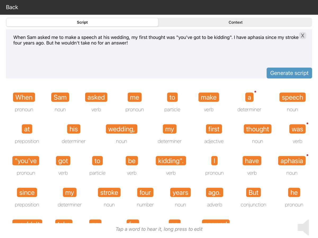
Task: Tap the word "kidding"."
Action: click(x=171, y=161)
